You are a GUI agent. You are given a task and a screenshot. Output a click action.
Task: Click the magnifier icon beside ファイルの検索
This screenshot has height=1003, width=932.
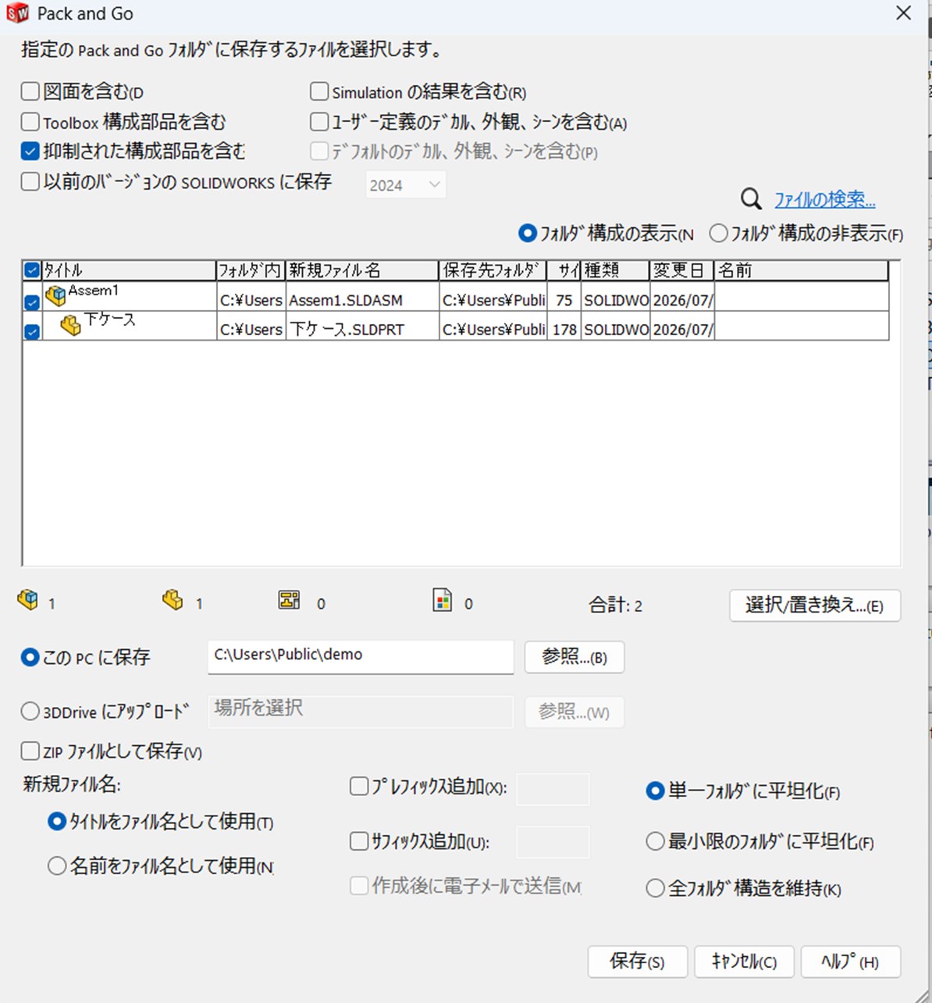[751, 199]
